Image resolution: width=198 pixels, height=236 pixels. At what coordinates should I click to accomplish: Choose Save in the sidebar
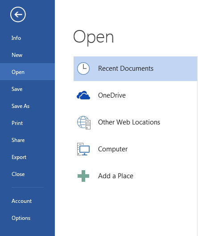tap(27, 89)
